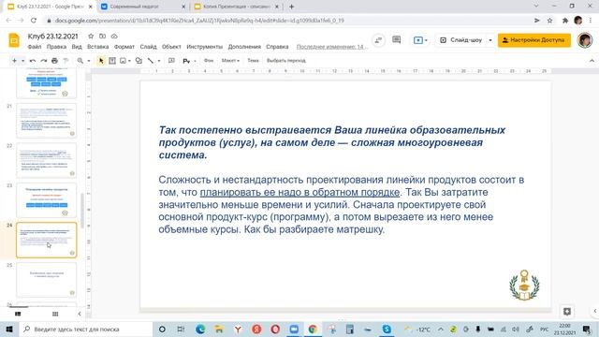Open the Файл menu
This screenshot has width=599, height=337.
click(x=35, y=47)
